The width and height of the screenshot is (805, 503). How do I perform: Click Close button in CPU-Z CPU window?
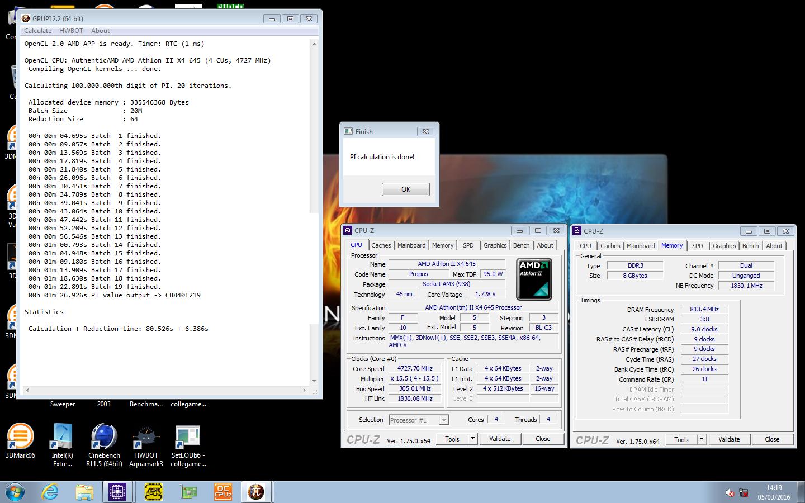(543, 439)
